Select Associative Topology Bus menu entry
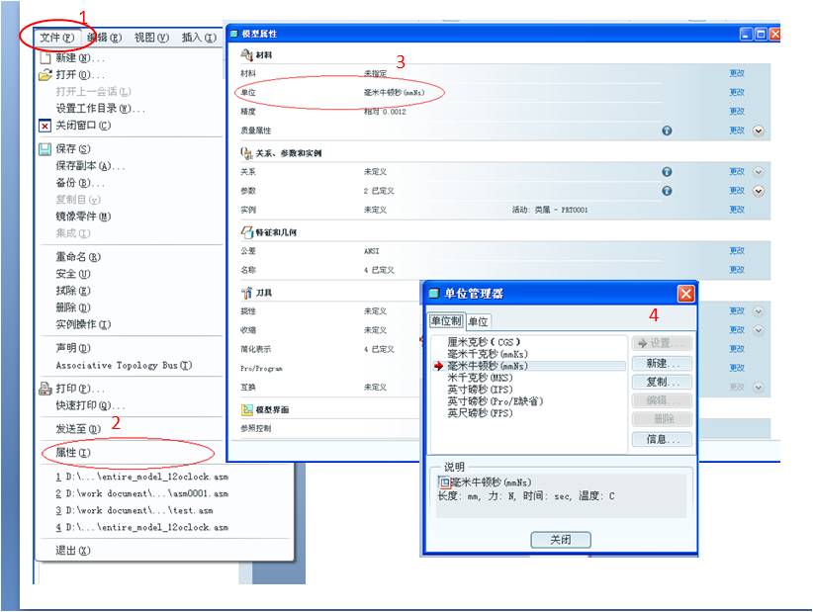Screen dimensions: 813x612 coord(124,366)
